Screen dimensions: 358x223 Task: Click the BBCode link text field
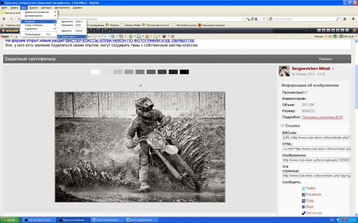[316, 138]
